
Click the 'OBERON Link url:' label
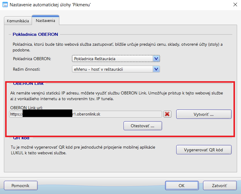click(26, 108)
